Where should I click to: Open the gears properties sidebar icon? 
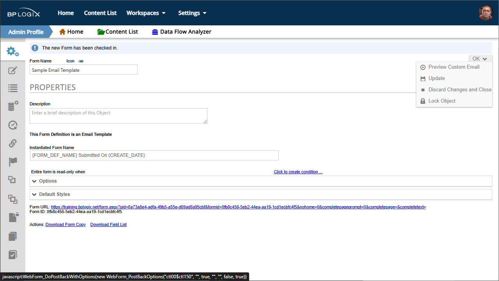[x=13, y=52]
